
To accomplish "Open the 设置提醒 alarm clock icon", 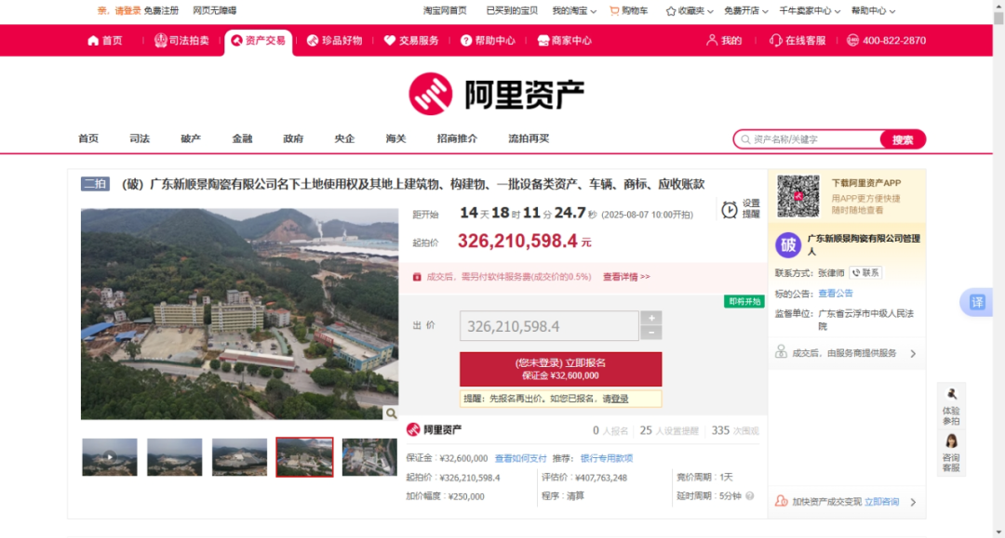I will click(x=729, y=209).
